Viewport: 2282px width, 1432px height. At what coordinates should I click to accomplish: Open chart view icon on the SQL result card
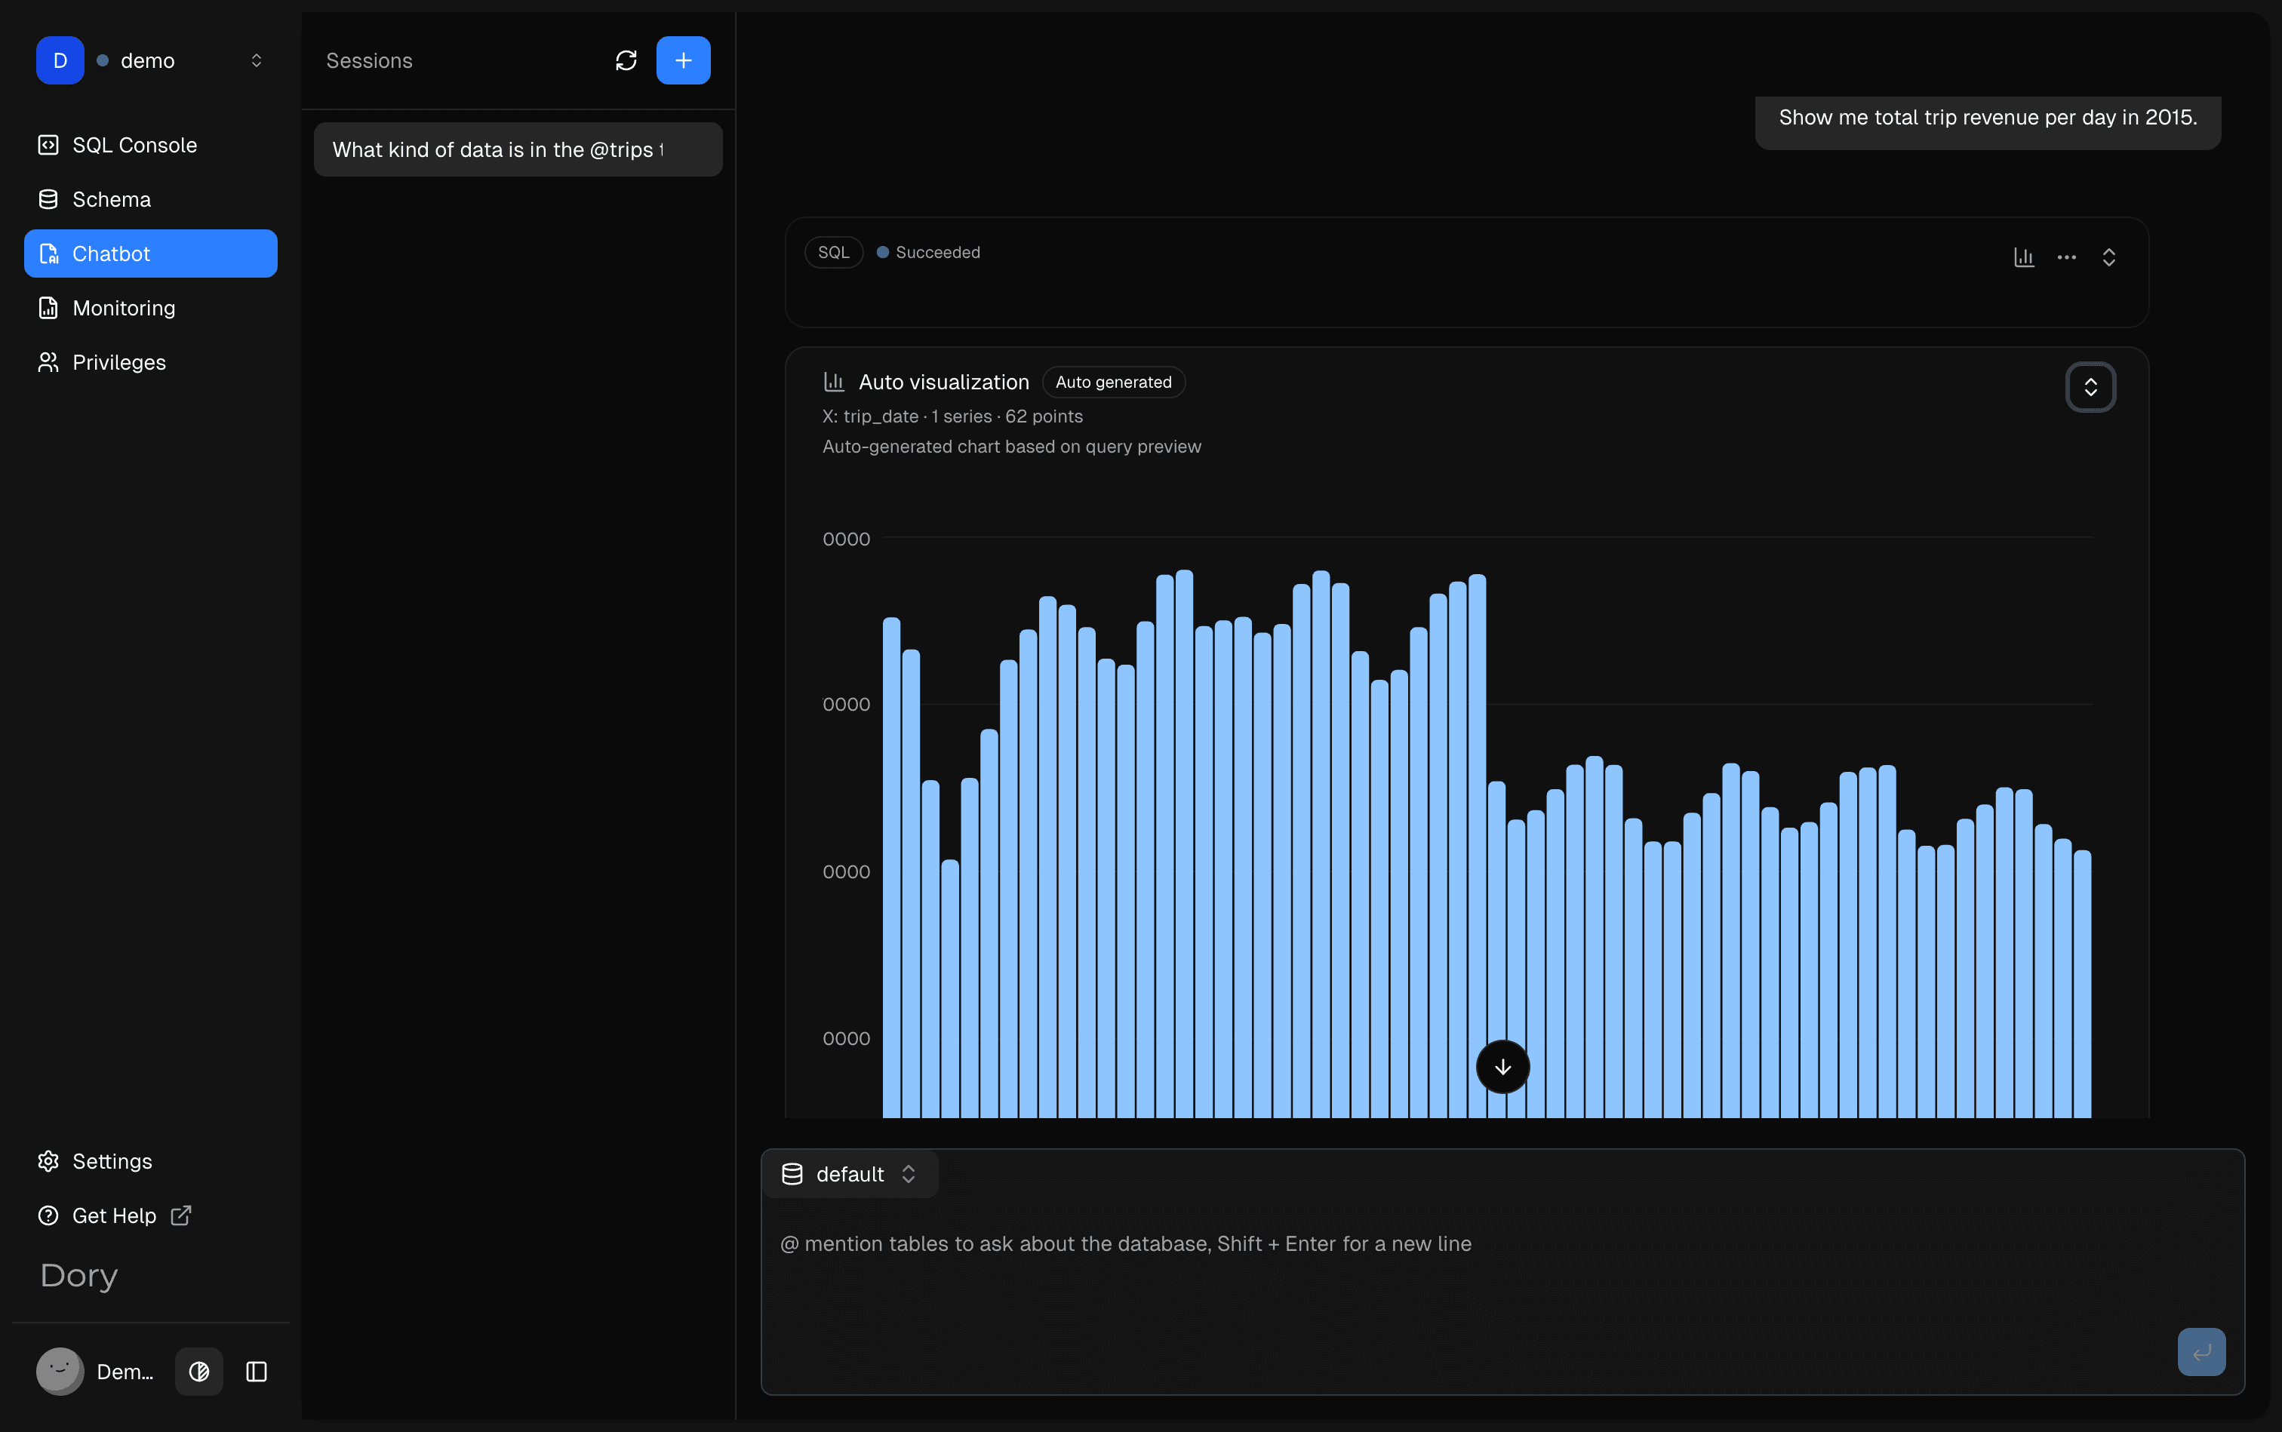[x=2023, y=257]
